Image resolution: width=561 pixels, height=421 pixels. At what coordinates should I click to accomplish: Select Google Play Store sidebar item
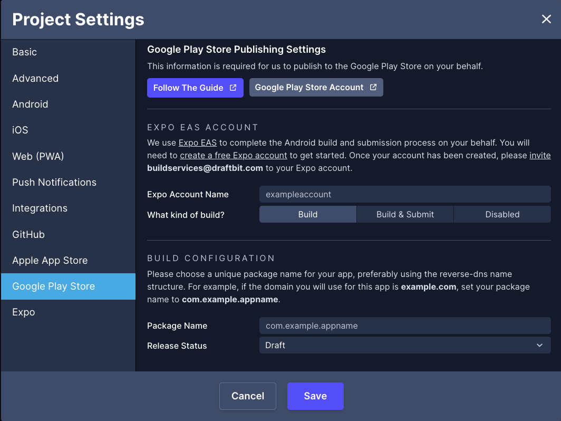click(x=69, y=286)
